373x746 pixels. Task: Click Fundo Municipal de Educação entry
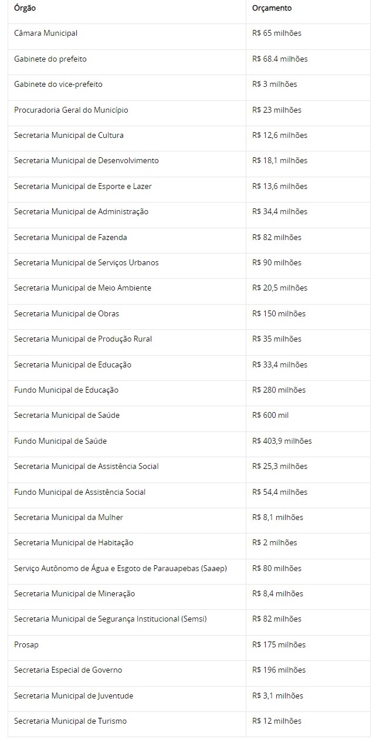66,390
